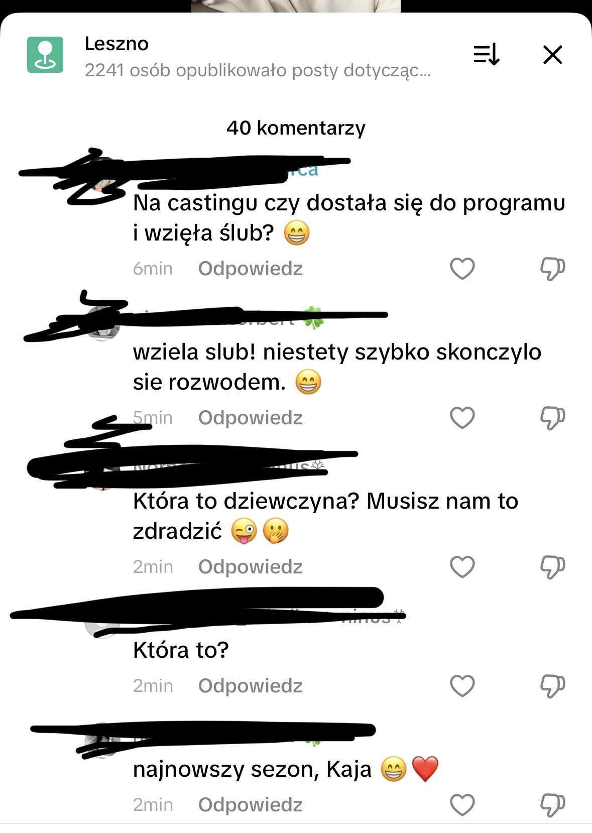
Task: Reply to the 'Która to dziewczyna' comment
Action: (251, 567)
